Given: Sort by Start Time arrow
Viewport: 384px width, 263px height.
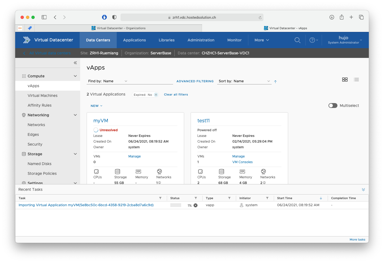Looking at the screenshot, I should 321,198.
